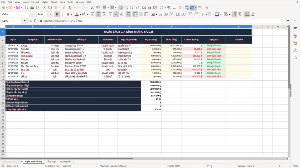Open Find and Replace icon
The width and height of the screenshot is (300, 168).
92,8
